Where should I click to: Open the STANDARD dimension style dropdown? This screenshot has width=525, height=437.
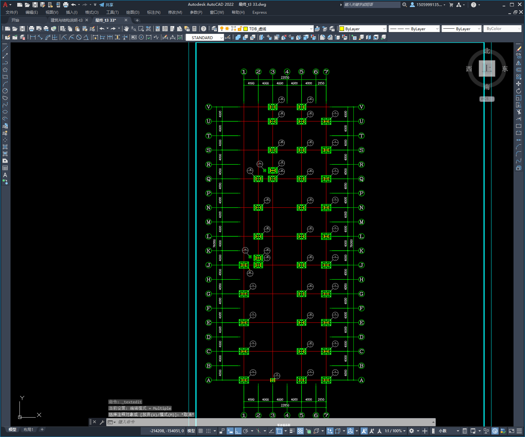(x=221, y=38)
